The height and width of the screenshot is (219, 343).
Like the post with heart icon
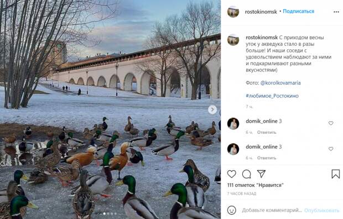click(231, 174)
